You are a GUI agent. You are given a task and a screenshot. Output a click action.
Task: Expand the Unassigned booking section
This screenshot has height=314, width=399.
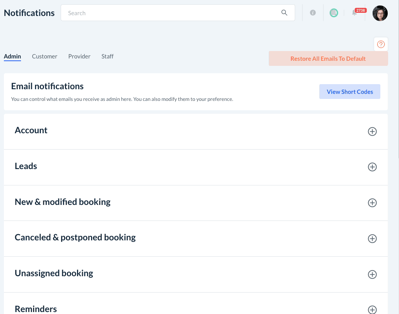372,275
